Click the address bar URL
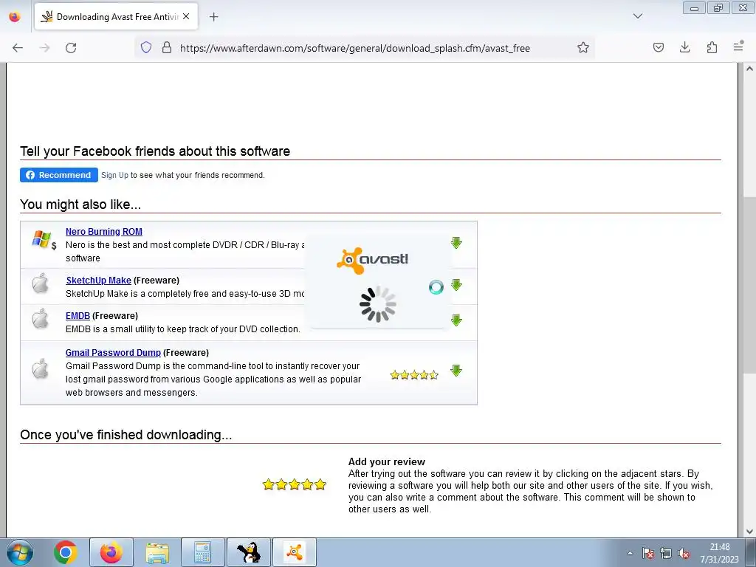756x567 pixels. pyautogui.click(x=355, y=48)
